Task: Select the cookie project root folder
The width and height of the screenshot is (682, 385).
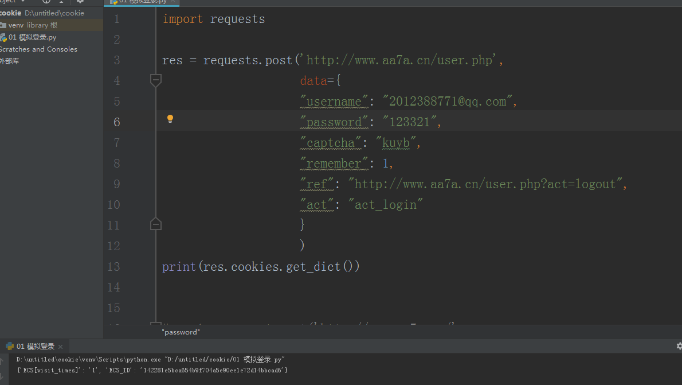Action: tap(11, 13)
